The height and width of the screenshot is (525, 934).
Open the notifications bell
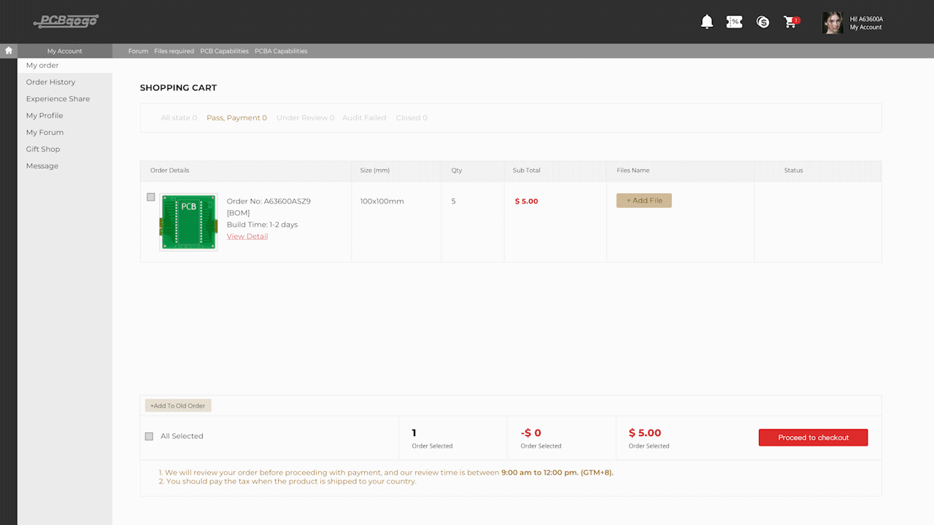tap(706, 22)
